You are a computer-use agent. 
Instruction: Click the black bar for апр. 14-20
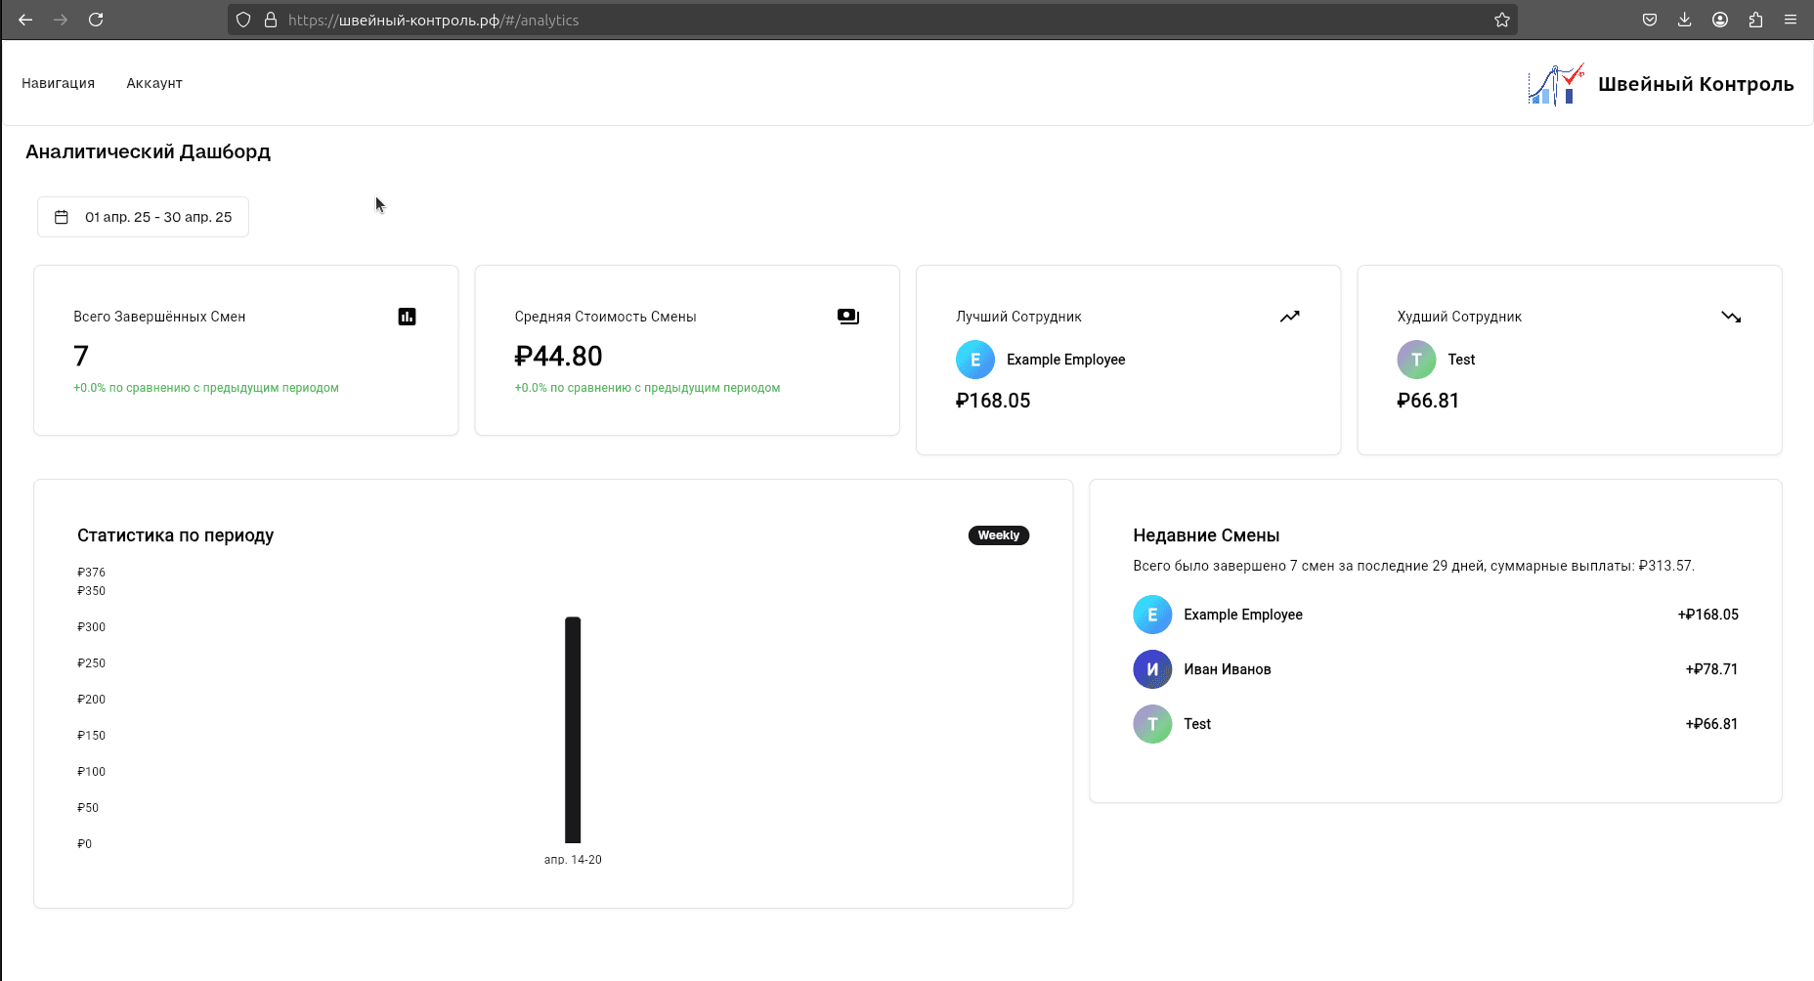[x=573, y=730]
